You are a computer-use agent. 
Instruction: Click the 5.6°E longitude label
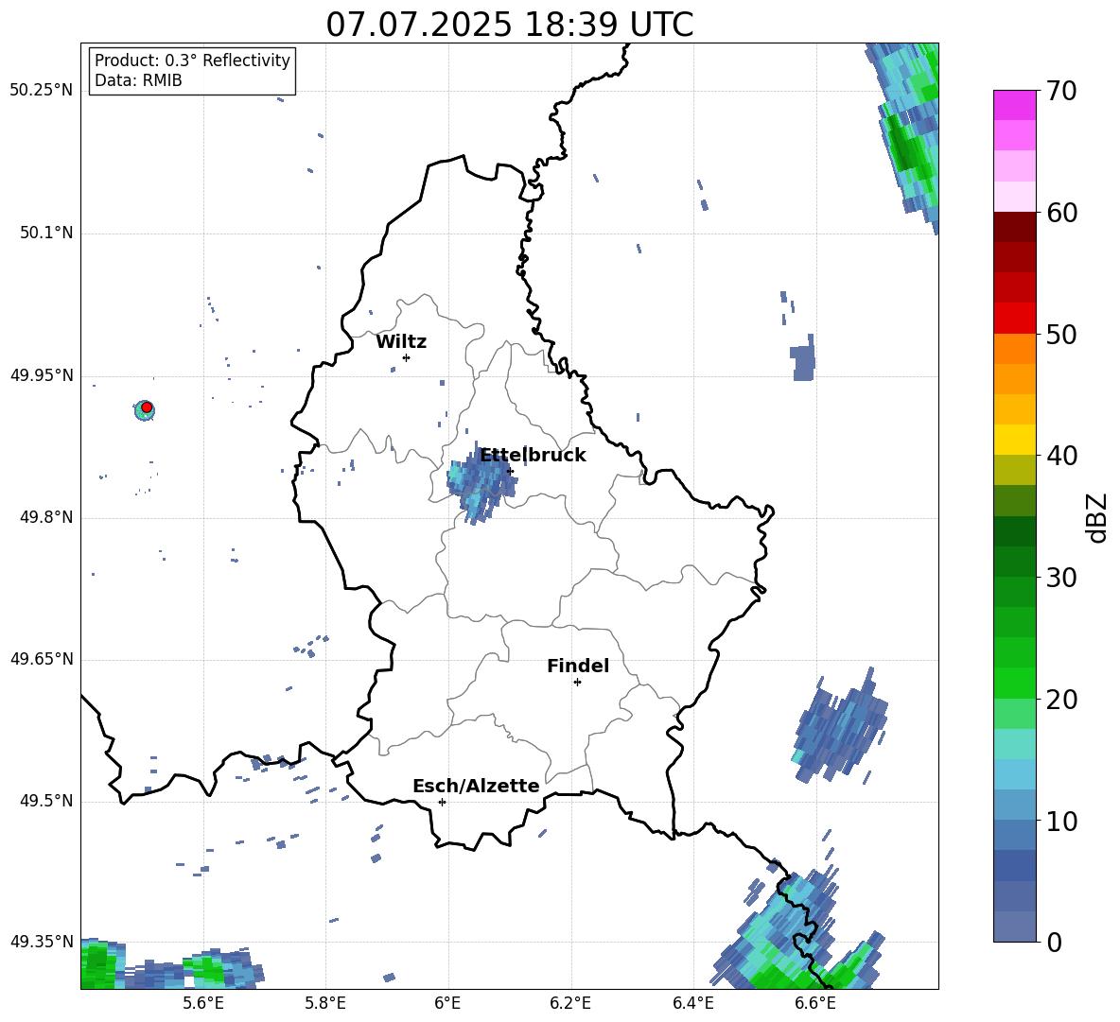203,1004
